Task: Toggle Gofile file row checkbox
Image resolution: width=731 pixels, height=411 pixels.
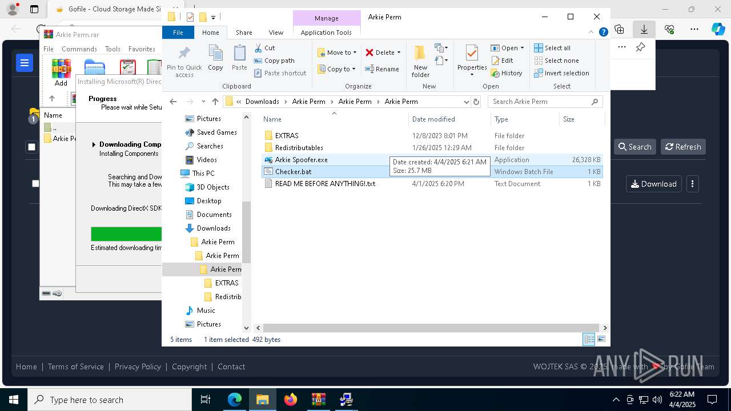Action: [35, 184]
